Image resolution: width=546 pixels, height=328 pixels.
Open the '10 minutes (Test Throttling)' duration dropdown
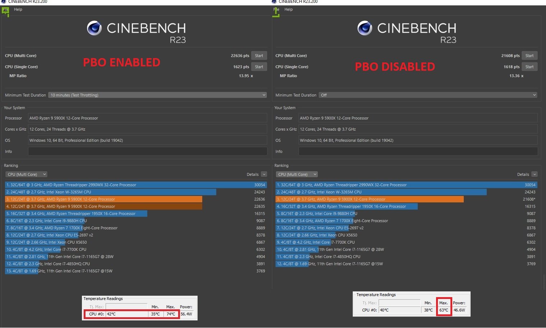point(158,95)
